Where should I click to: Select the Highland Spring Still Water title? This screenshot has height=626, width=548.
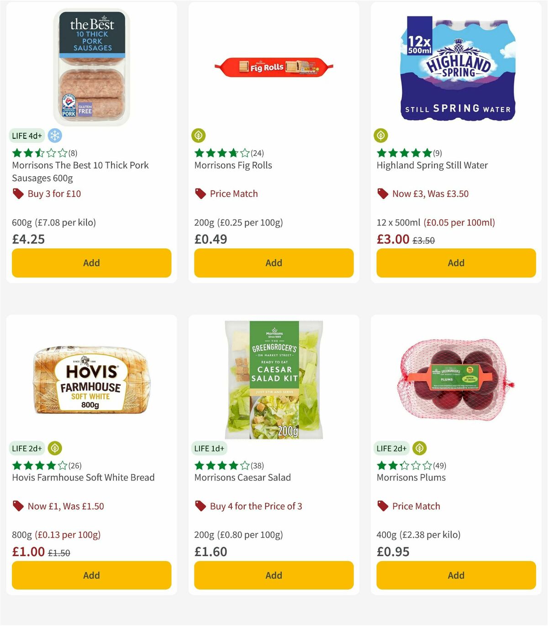(x=432, y=165)
